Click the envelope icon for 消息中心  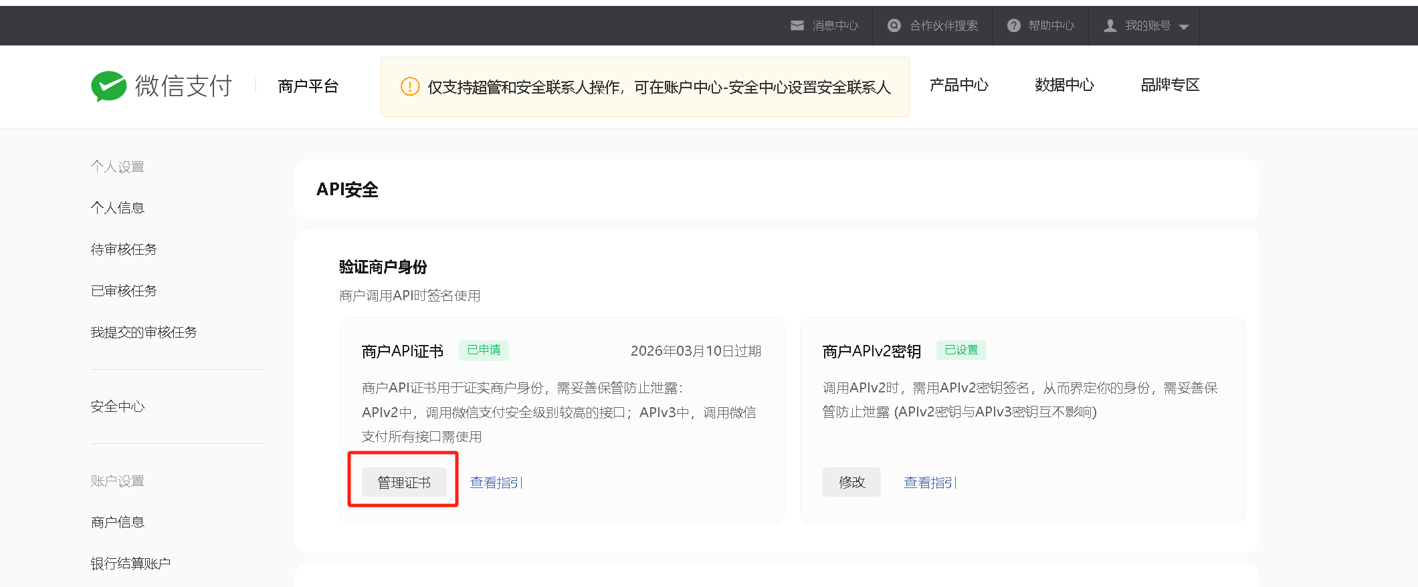(x=797, y=25)
